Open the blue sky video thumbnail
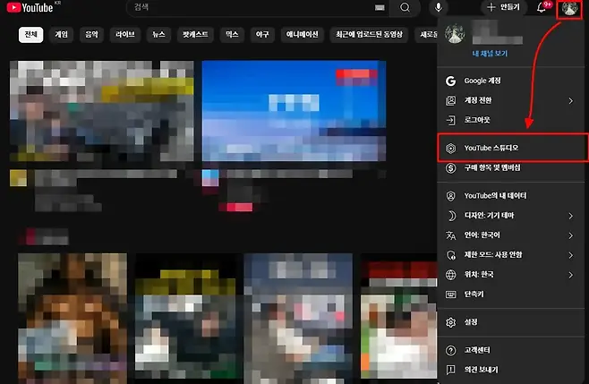Image resolution: width=589 pixels, height=384 pixels. click(294, 111)
